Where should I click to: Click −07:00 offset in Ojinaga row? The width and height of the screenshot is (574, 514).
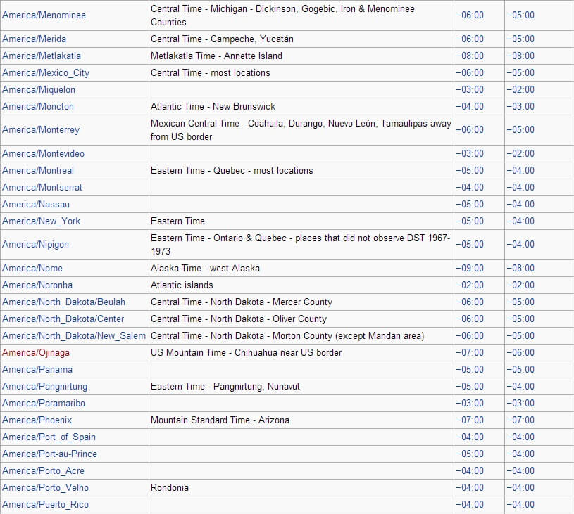click(470, 353)
